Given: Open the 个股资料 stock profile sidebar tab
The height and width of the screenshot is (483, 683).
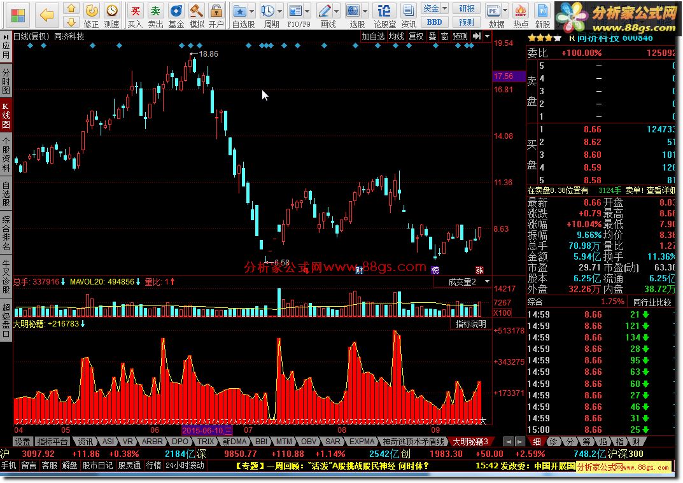Looking at the screenshot, I should pos(6,154).
